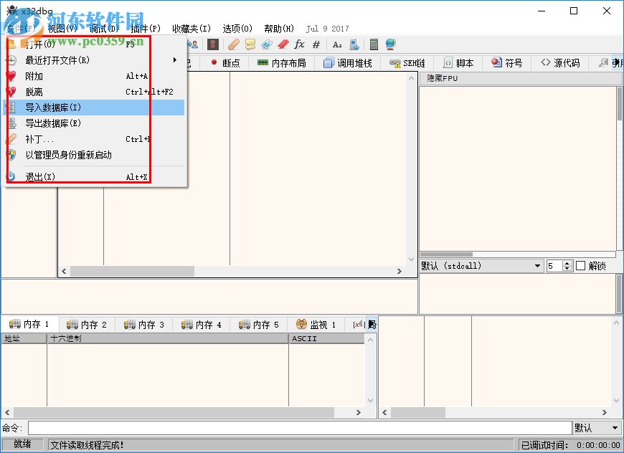Click the labels tag toolbar icon

[267, 44]
